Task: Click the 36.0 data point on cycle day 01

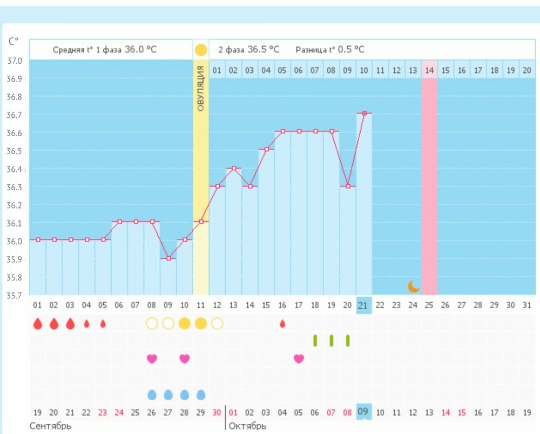Action: (x=38, y=239)
